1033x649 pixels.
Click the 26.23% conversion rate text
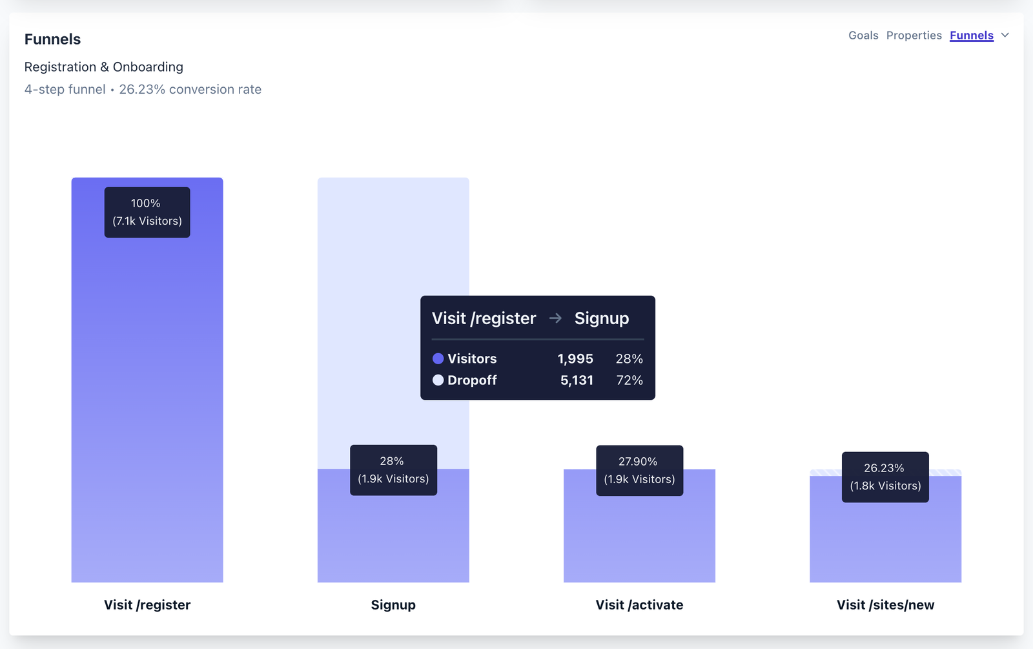(190, 89)
